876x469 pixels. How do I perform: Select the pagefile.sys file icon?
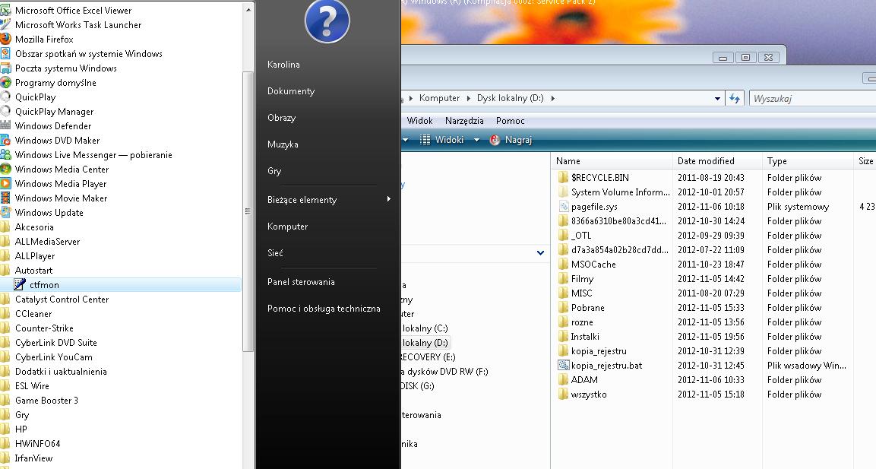563,206
